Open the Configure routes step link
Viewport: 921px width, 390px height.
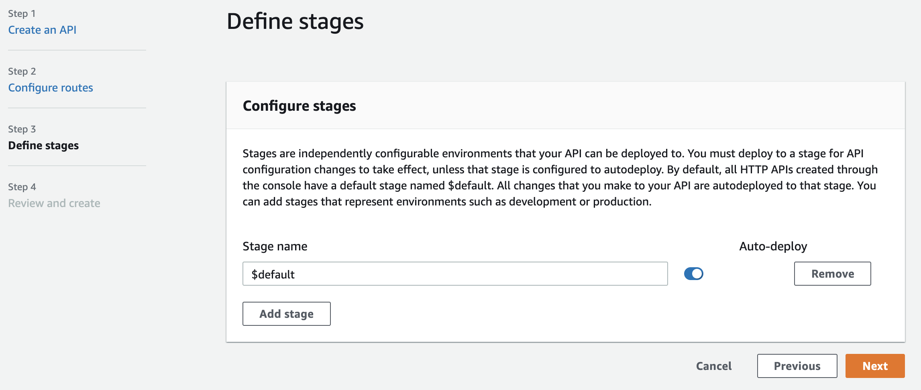(x=51, y=88)
